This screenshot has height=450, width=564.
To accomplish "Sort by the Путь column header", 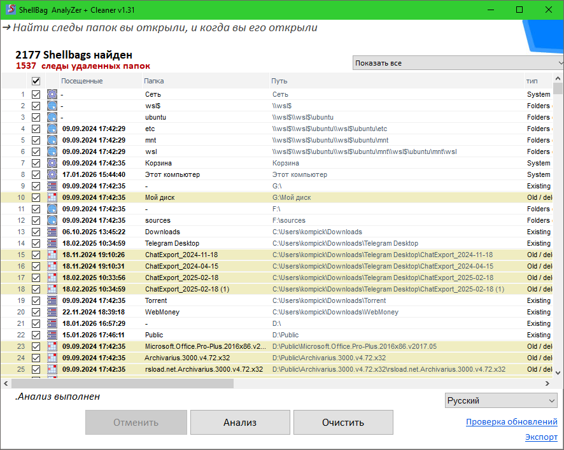I will click(279, 81).
